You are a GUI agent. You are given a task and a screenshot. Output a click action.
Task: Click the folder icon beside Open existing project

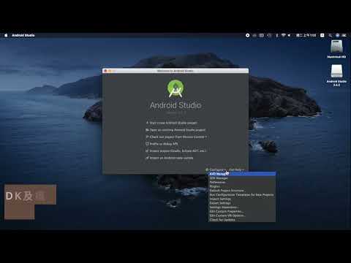(x=147, y=130)
